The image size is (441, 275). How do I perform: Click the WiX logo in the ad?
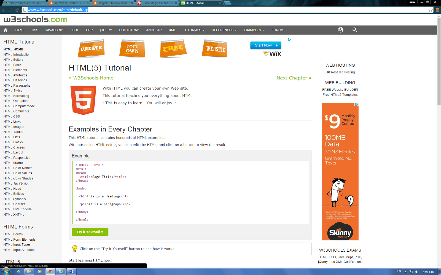tap(272, 54)
